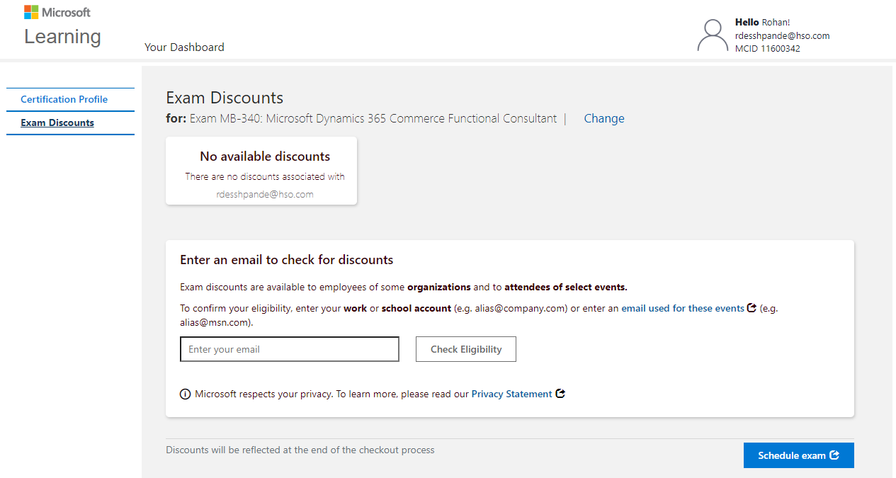Click 'Discounts will be reflected' footer note
Screen dimensions: 896x478
coord(300,450)
